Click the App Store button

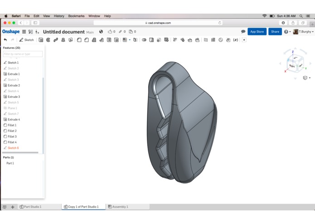(257, 32)
